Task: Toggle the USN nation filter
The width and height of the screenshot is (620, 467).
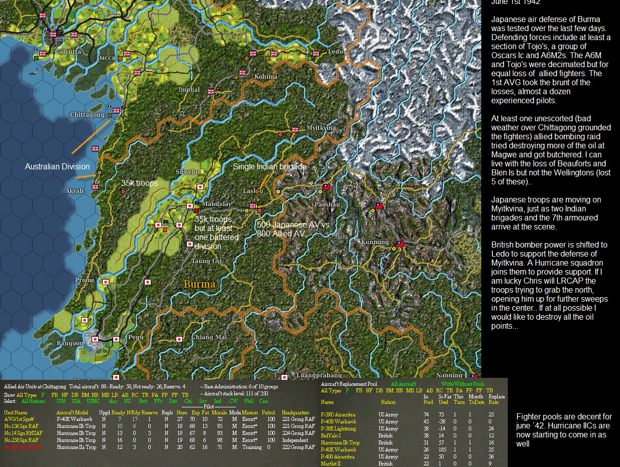Action: coord(61,401)
